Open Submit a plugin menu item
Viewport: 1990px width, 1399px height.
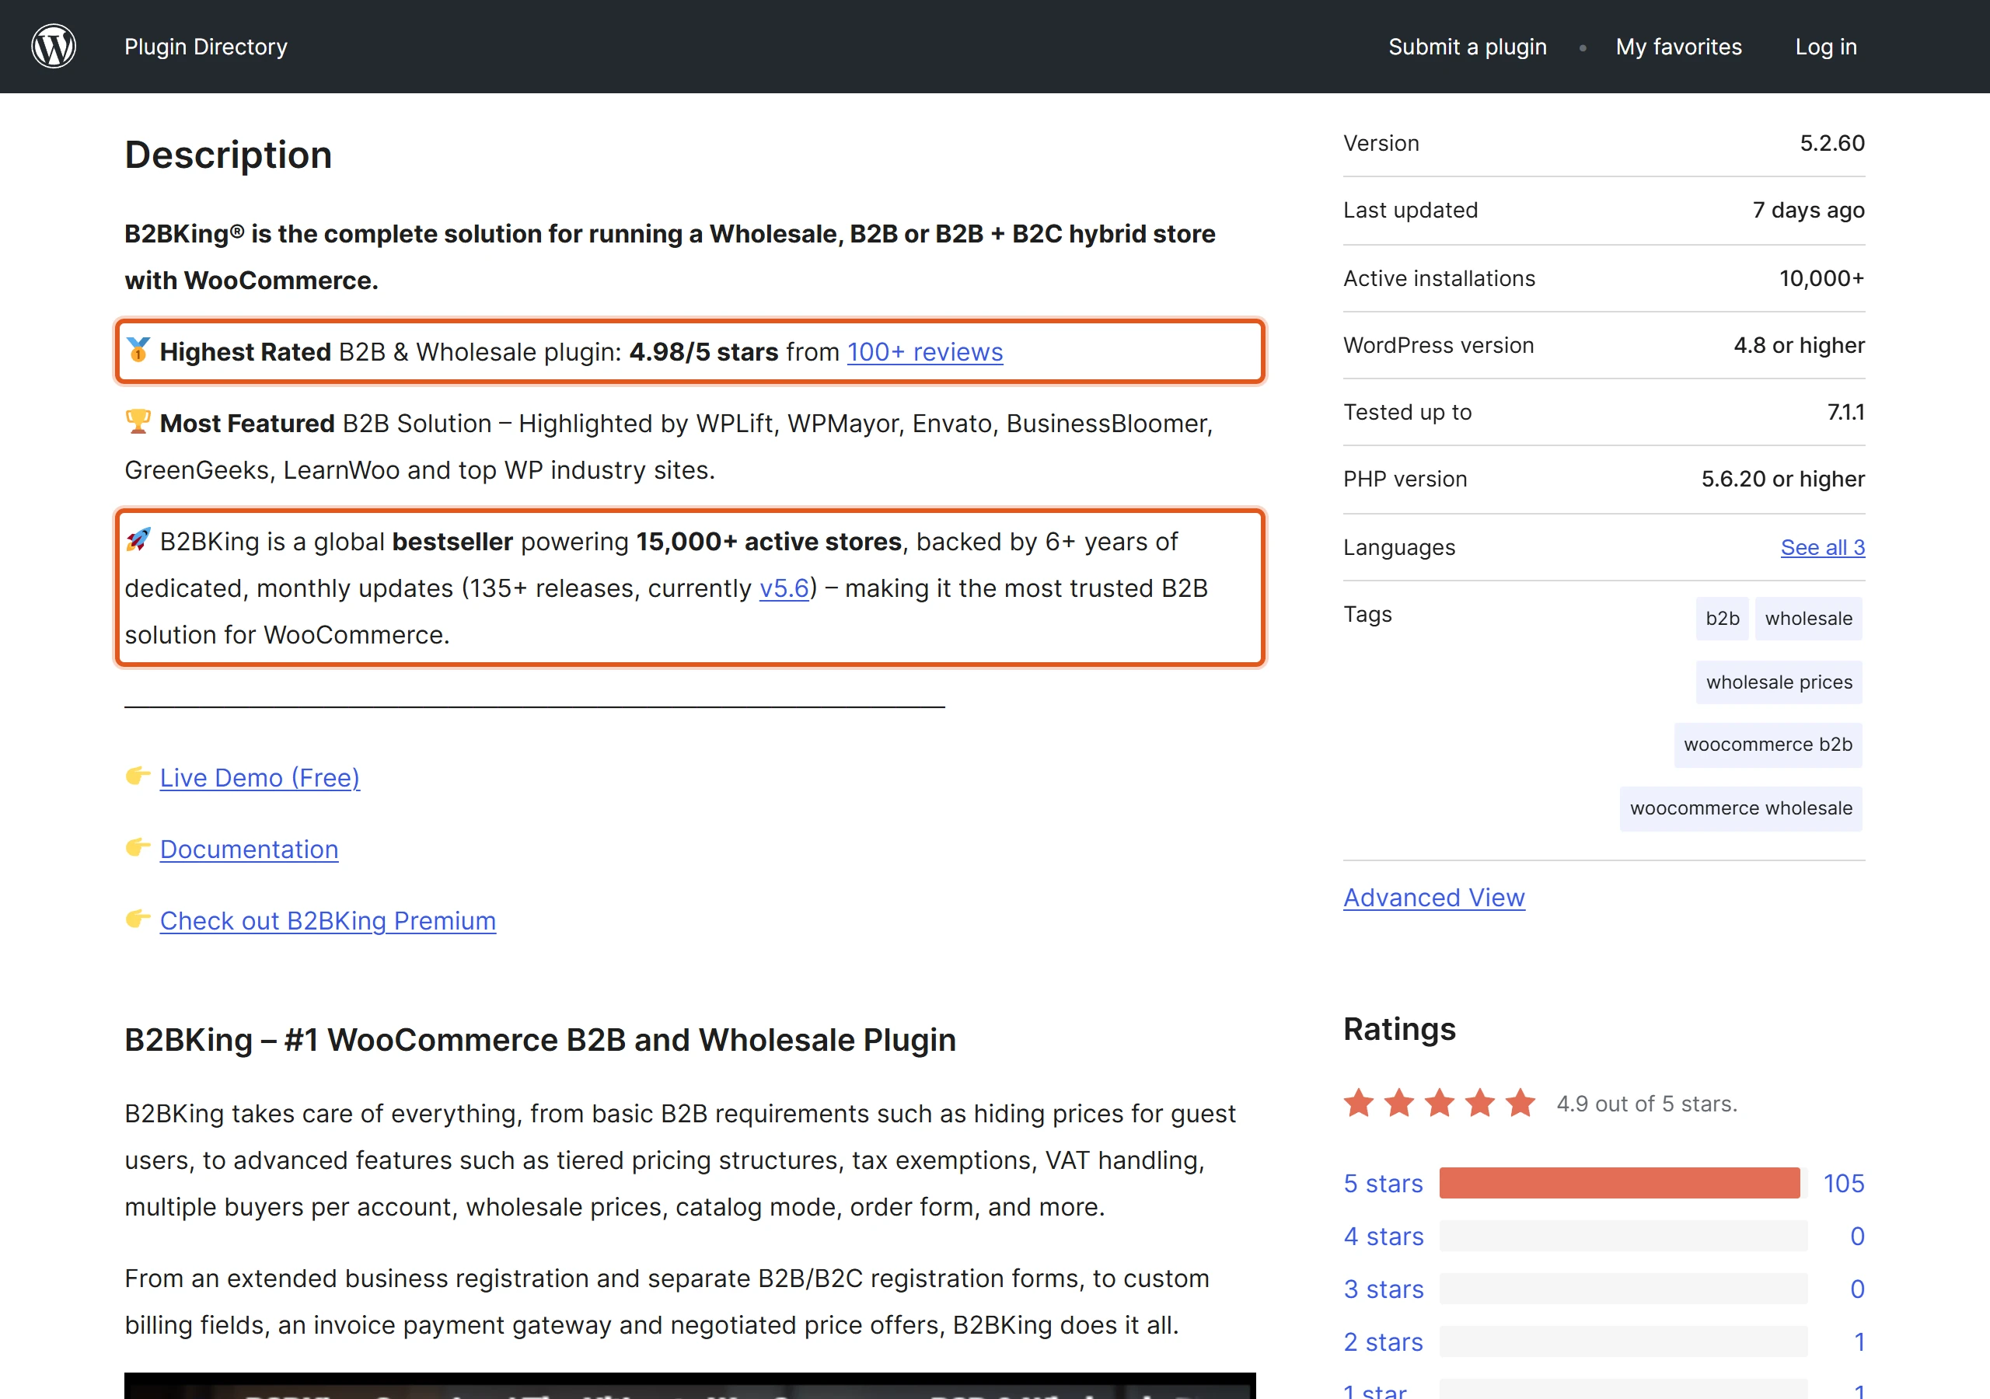(1467, 47)
